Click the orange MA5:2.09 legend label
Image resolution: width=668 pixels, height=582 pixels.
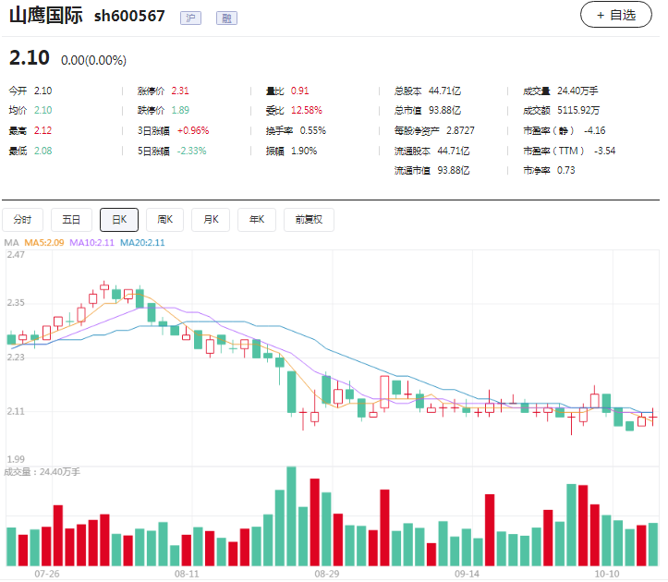click(44, 243)
